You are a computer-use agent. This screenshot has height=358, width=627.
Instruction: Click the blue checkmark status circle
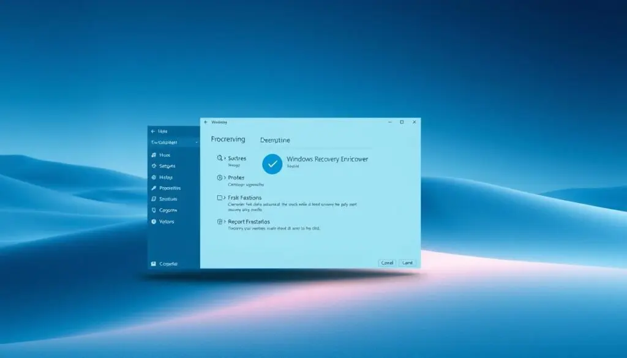click(271, 163)
